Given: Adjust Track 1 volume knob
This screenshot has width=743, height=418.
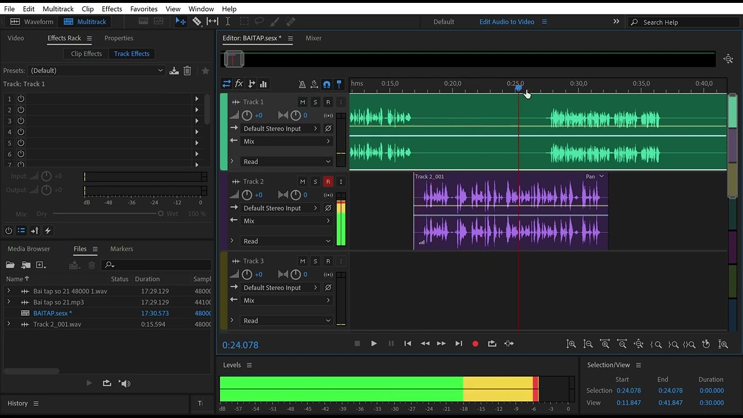Looking at the screenshot, I should (x=247, y=115).
